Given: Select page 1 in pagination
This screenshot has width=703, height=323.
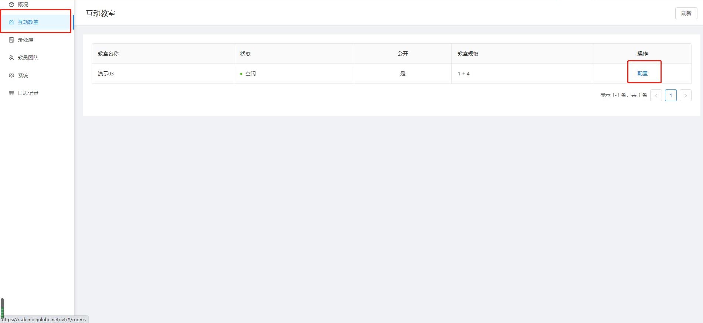Looking at the screenshot, I should coord(671,95).
